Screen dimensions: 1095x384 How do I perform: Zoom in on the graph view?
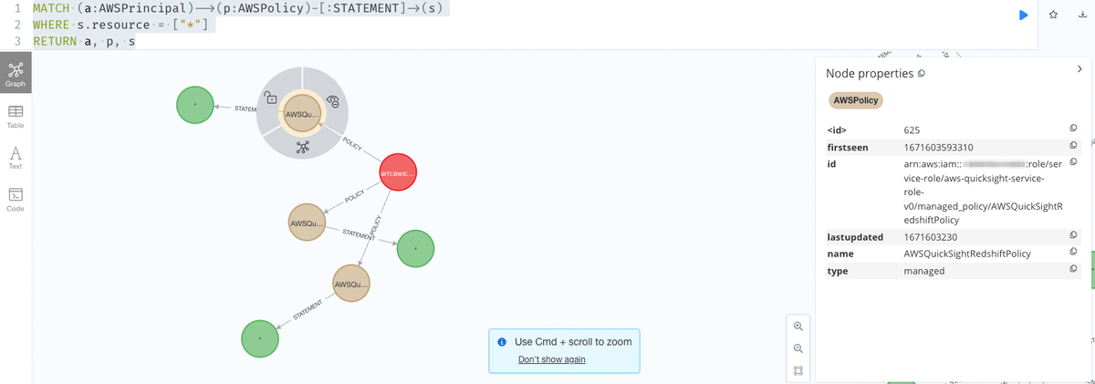[798, 326]
